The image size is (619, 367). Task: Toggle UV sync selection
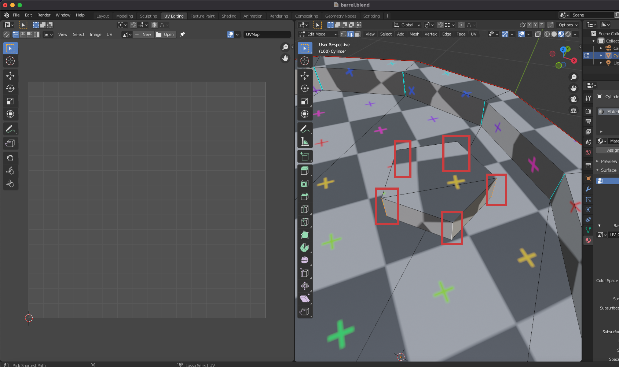[x=7, y=34]
